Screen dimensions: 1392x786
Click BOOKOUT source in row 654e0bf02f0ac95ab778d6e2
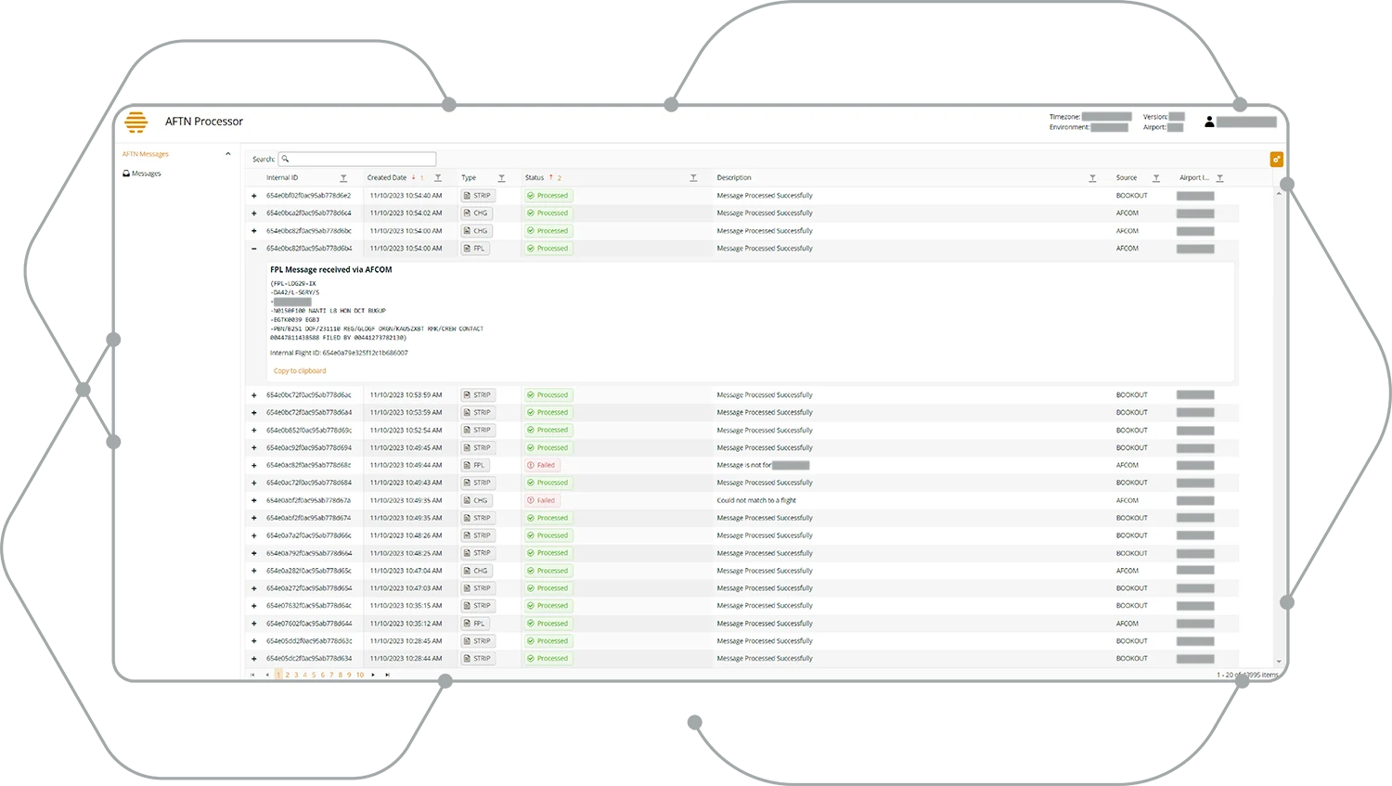[x=1132, y=196]
